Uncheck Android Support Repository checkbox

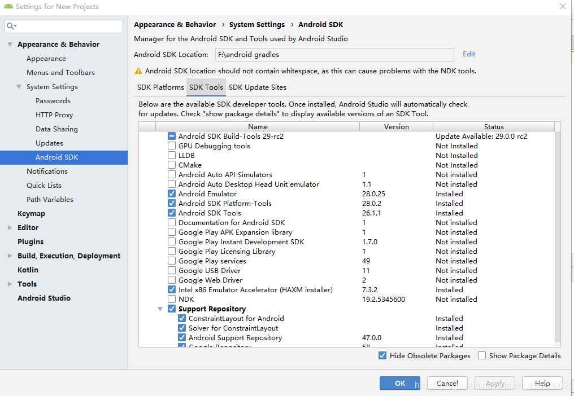182,337
